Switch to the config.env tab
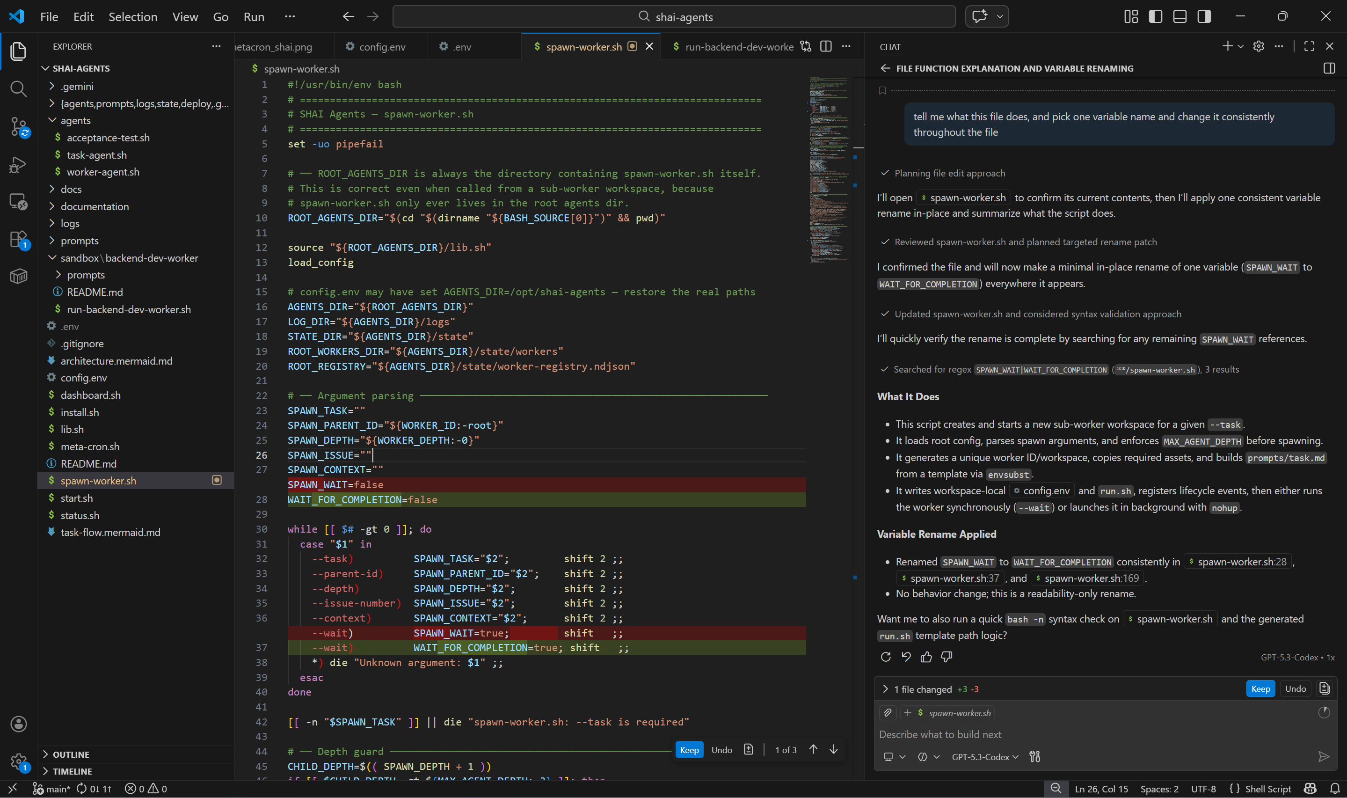 tap(382, 47)
